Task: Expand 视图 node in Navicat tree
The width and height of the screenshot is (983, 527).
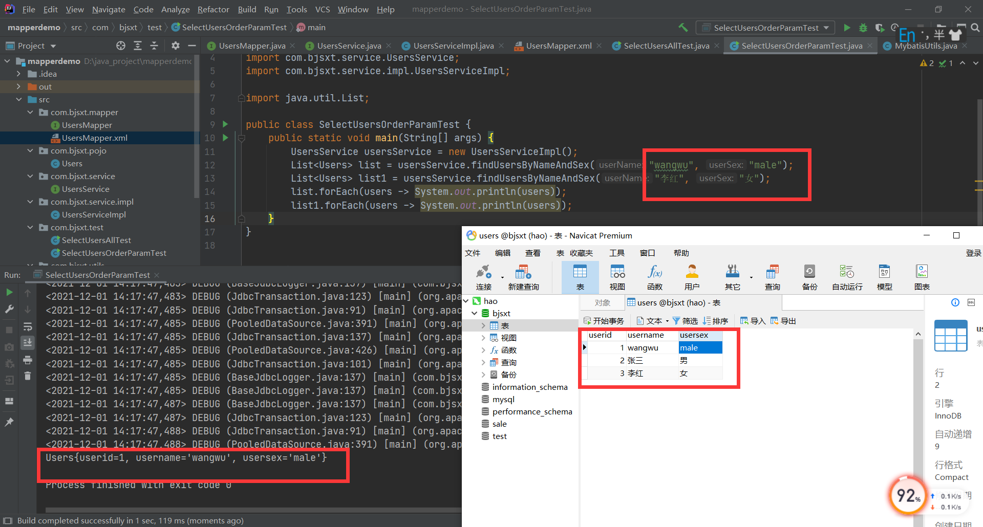Action: 483,338
